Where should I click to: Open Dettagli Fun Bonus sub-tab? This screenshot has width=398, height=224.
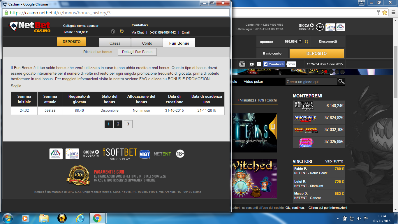point(137,52)
